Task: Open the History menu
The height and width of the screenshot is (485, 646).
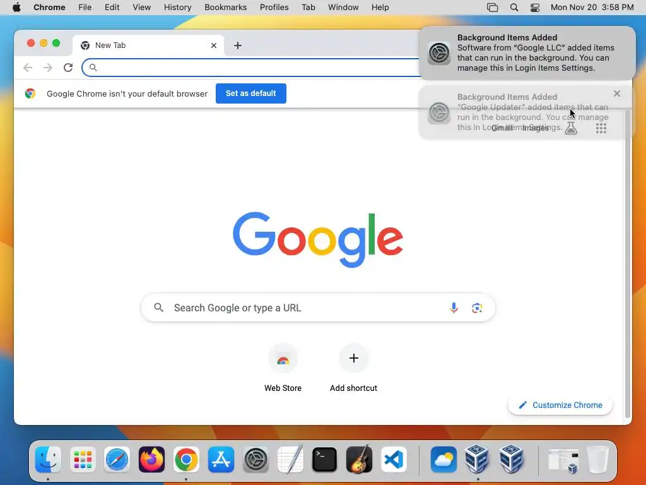Action: [177, 8]
